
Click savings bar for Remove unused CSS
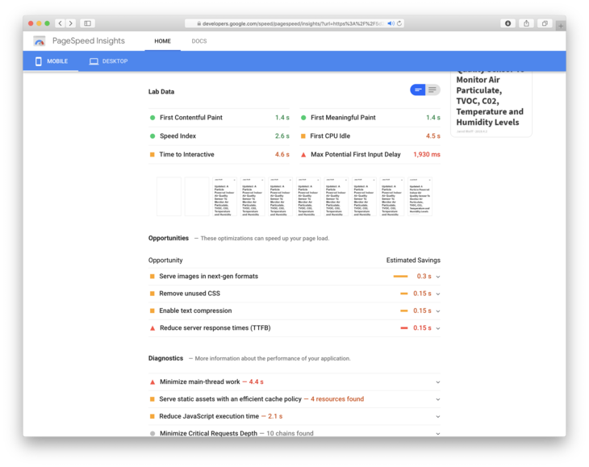pos(403,294)
